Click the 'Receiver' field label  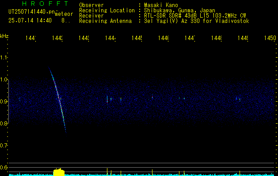point(91,16)
